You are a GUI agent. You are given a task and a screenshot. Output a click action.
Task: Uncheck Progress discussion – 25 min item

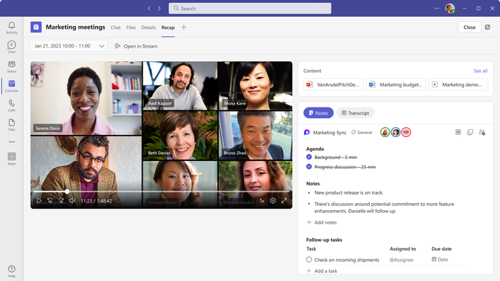click(x=309, y=166)
